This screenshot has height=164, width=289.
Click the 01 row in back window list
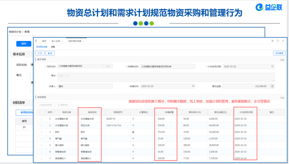tap(24, 127)
